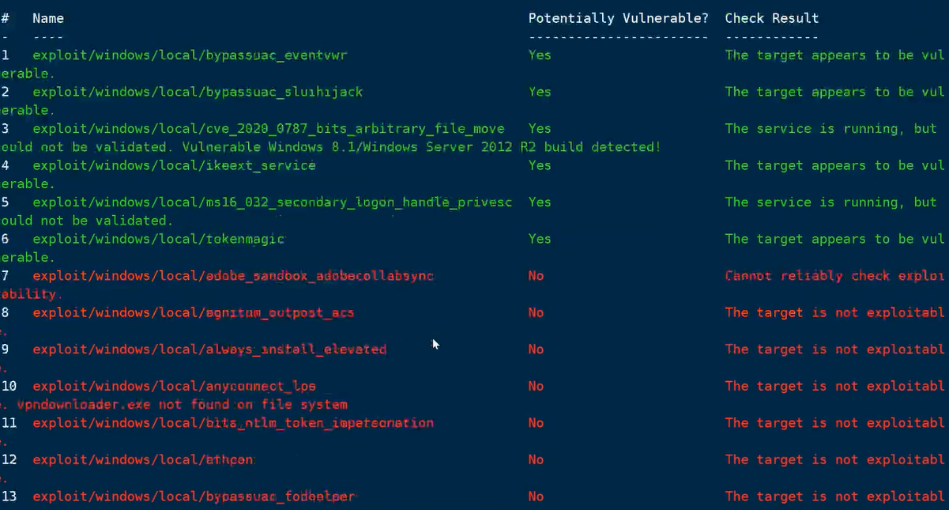The width and height of the screenshot is (949, 510).
Task: Click the "Name" column header
Action: pyautogui.click(x=48, y=18)
